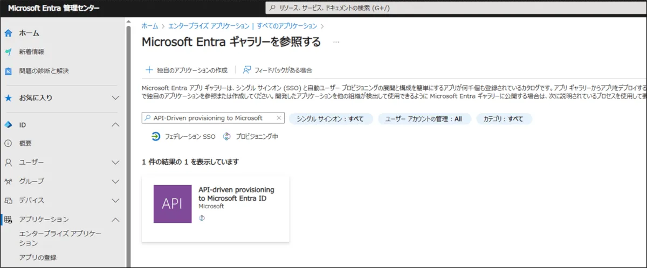
Task: Click the 1 件の結果 count text
Action: tap(190, 161)
